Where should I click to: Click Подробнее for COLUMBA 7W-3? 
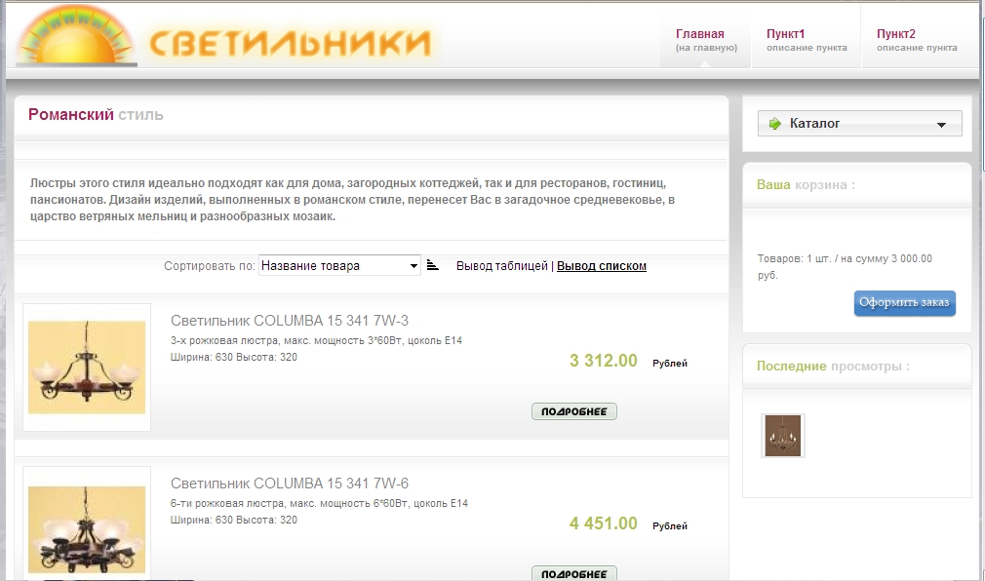pyautogui.click(x=574, y=411)
